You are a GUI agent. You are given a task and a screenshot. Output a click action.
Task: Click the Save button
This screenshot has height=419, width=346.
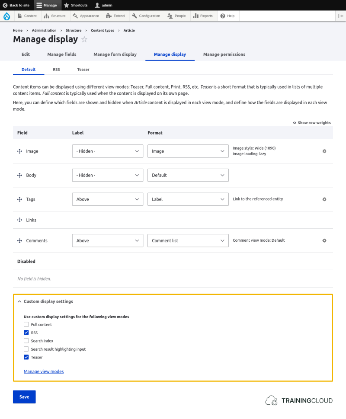click(x=24, y=397)
